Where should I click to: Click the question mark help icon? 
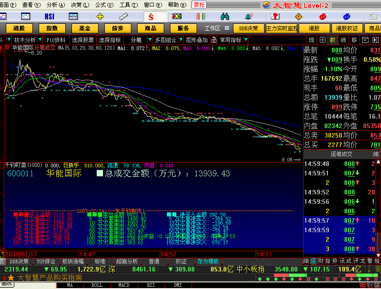(275, 16)
